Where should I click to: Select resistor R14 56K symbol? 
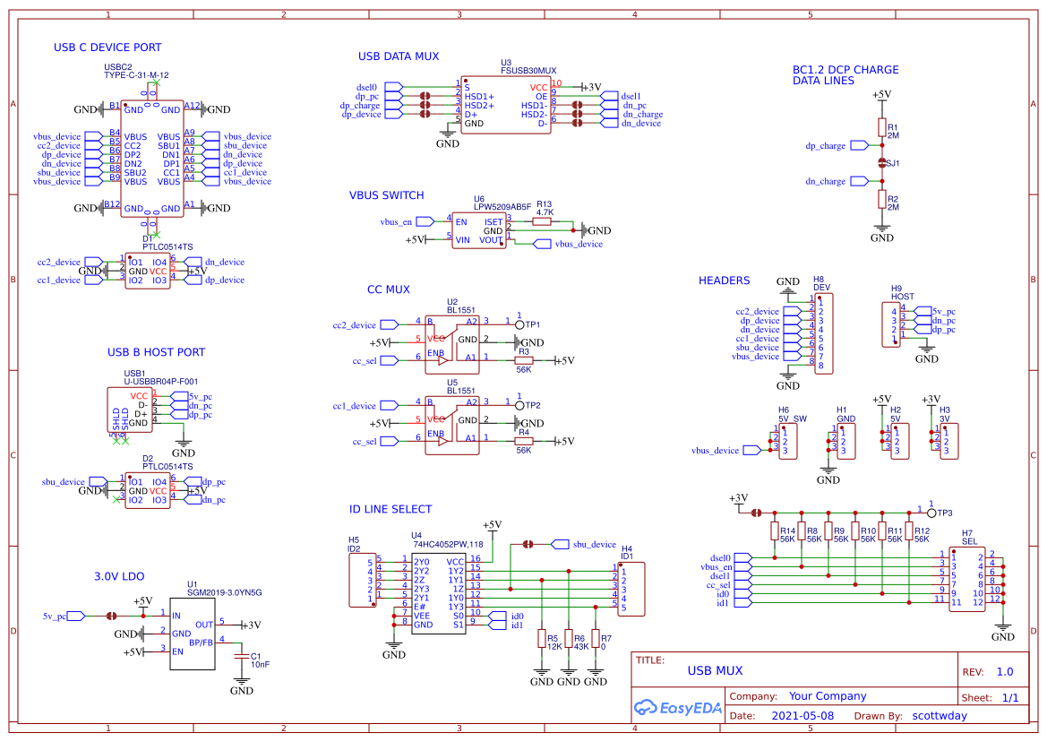(775, 531)
